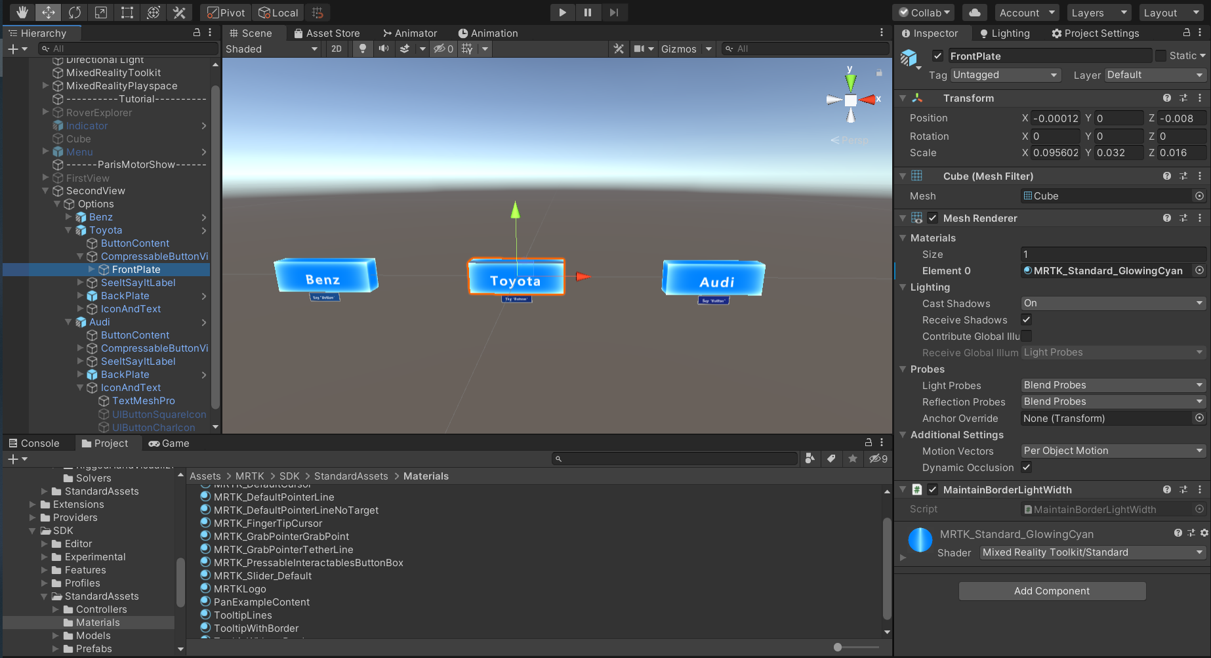
Task: Open scene component editor tools icon
Action: [x=618, y=49]
